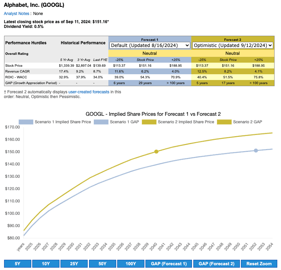
Task: Click the Performance Hurdles header
Action: coord(26,43)
